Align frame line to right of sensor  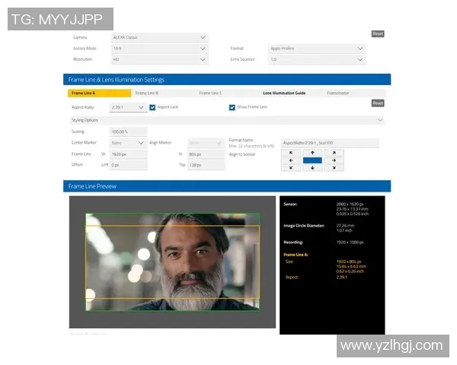[x=334, y=160]
